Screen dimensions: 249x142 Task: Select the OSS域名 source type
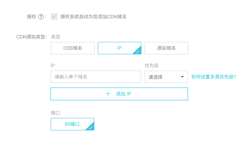pos(73,48)
